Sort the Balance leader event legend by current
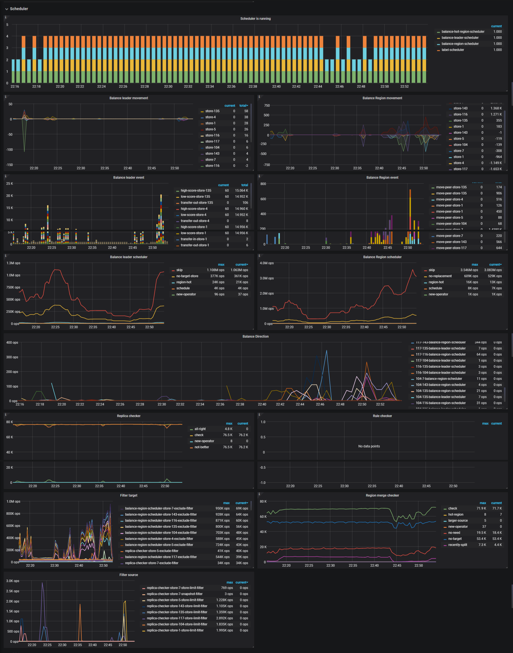 pos(223,185)
